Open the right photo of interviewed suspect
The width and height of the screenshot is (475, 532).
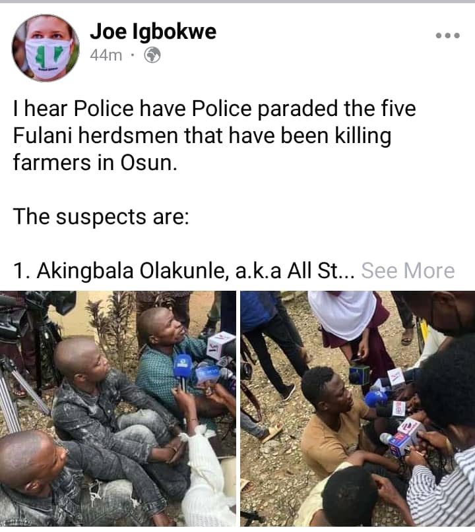pos(358,409)
